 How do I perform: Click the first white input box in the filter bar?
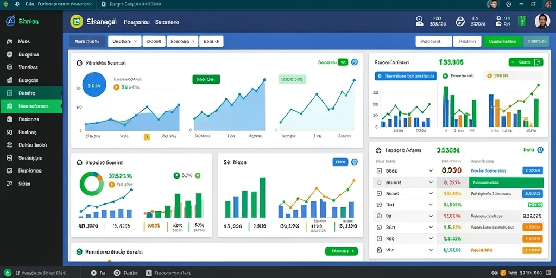[434, 41]
